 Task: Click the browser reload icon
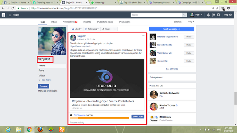click(x=13, y=8)
